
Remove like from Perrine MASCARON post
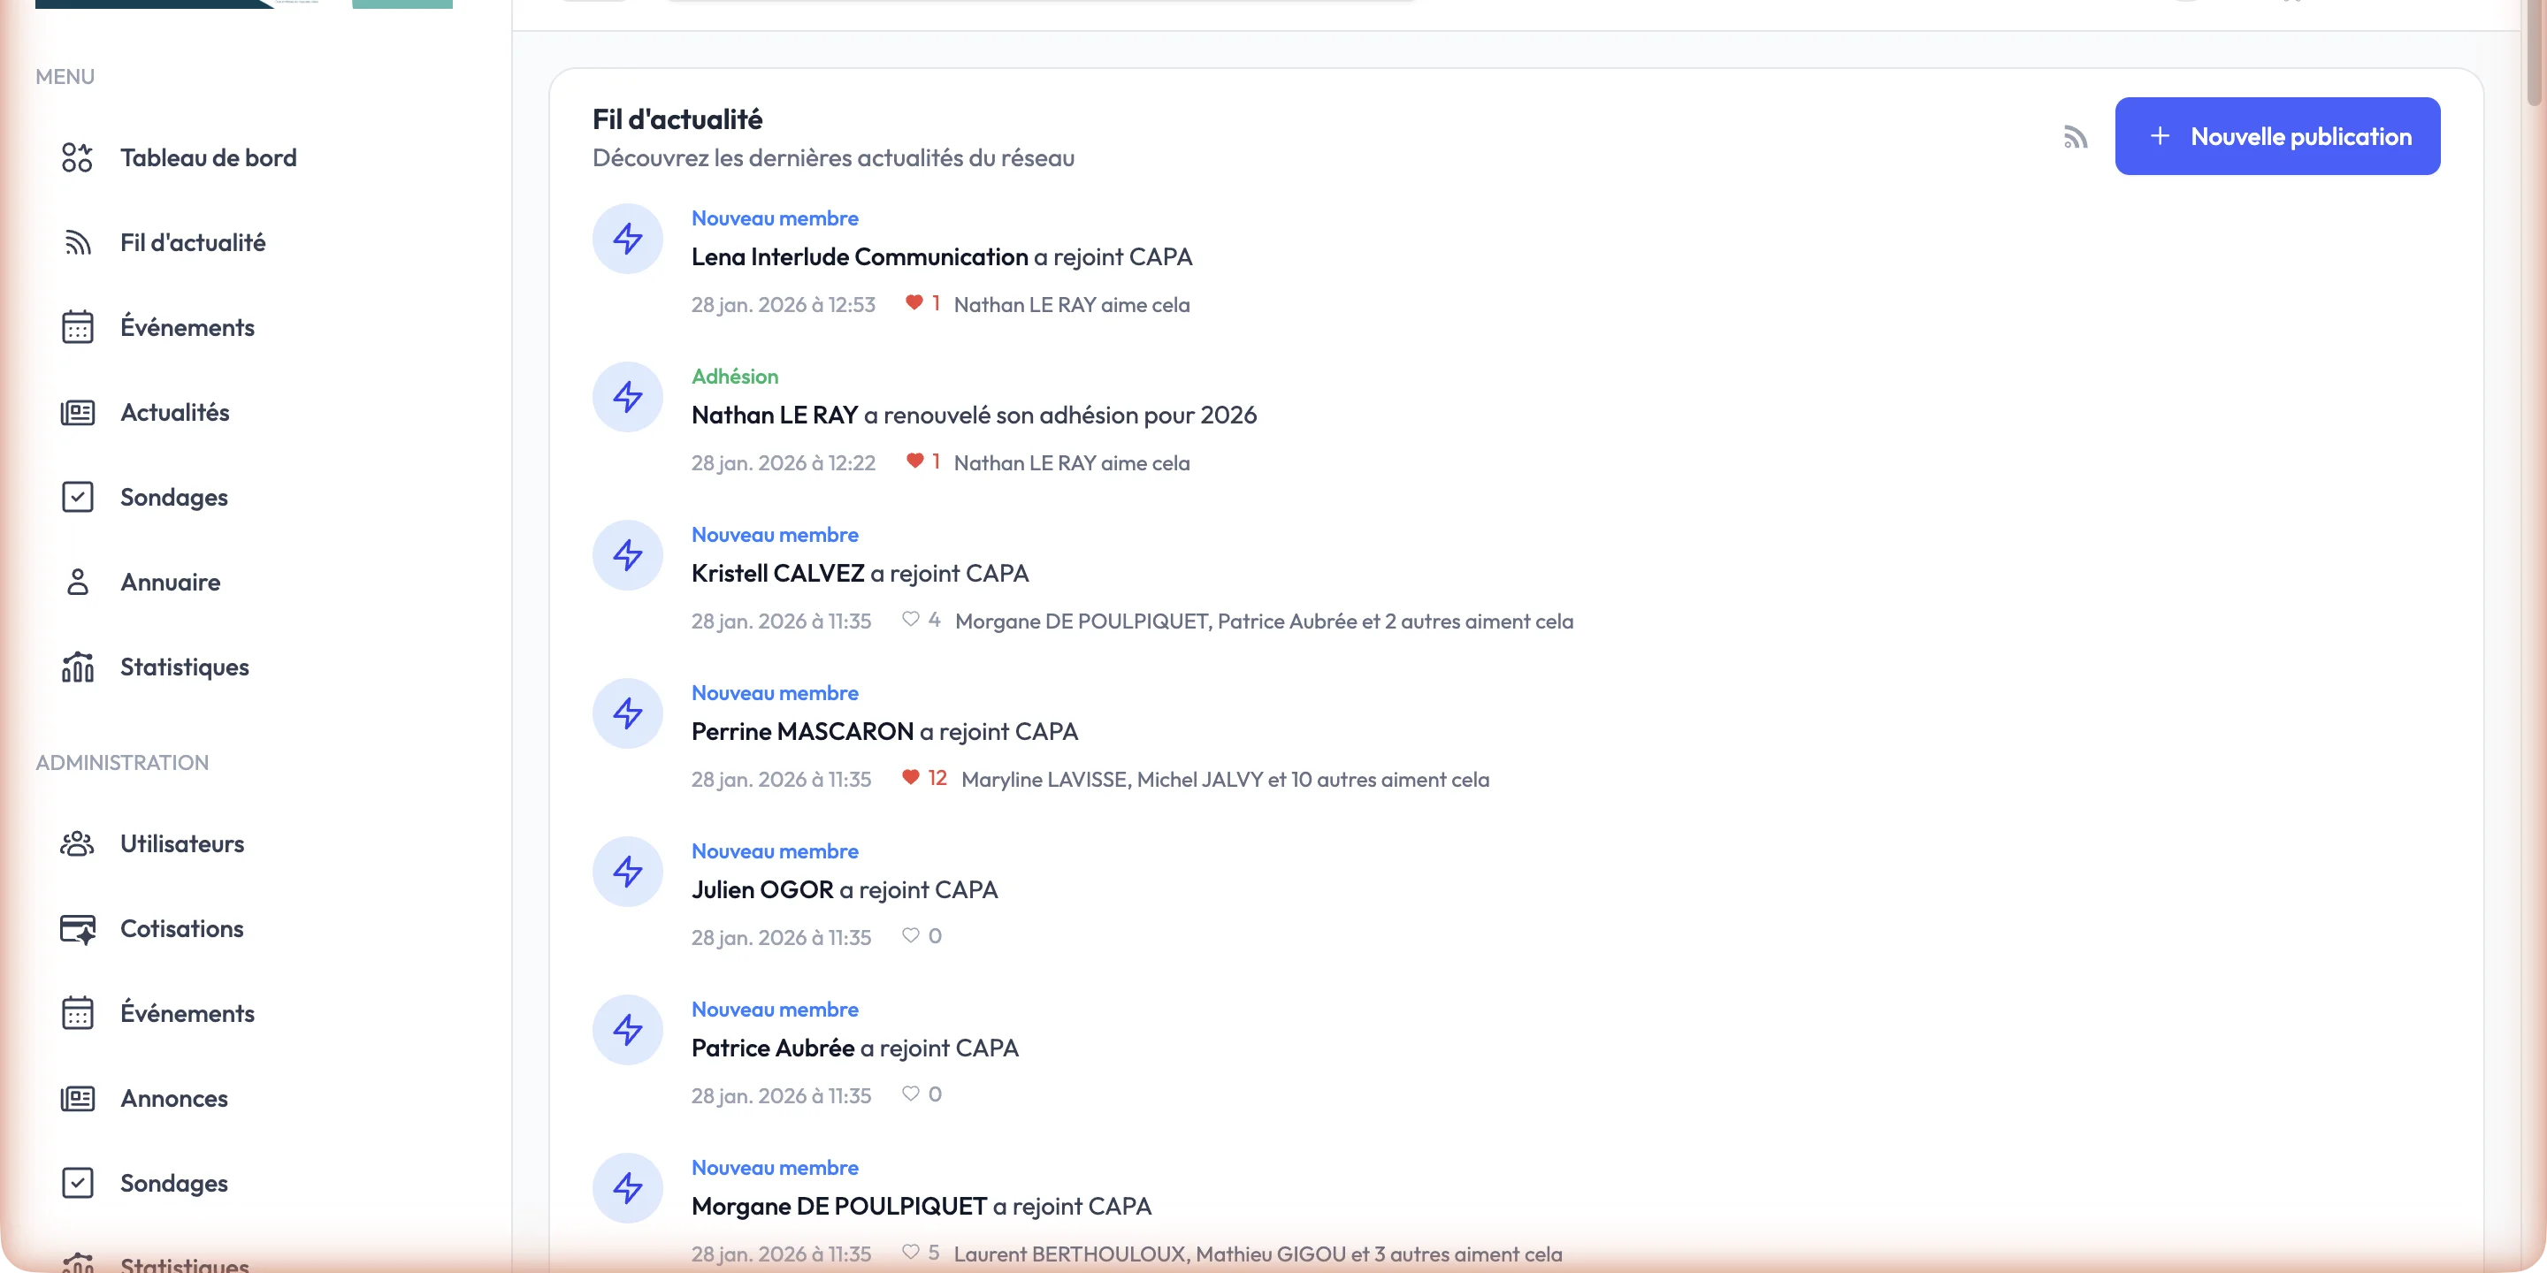coord(911,778)
